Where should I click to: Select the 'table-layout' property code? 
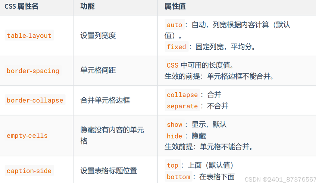[x=29, y=35]
